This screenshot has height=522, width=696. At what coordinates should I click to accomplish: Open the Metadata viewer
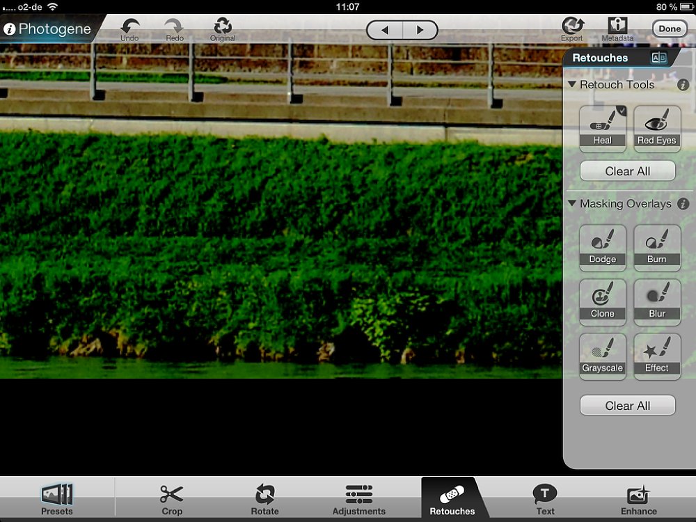[x=617, y=27]
